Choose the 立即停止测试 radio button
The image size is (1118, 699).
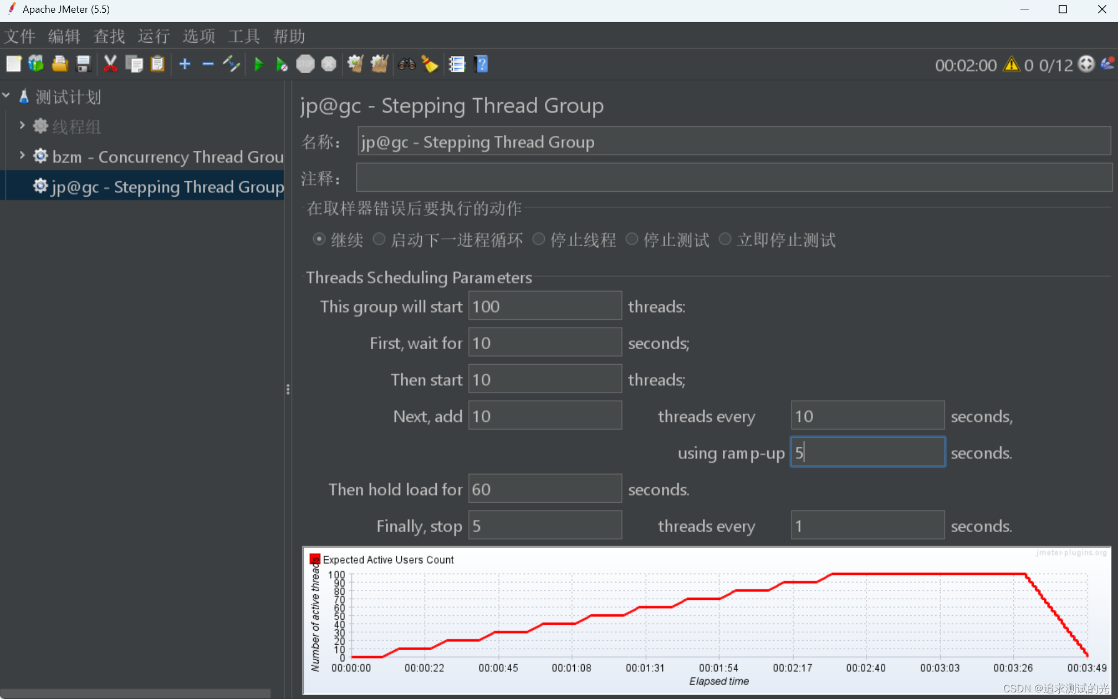(724, 239)
